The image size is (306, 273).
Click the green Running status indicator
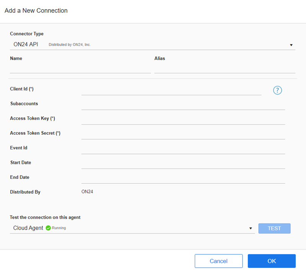[48, 228]
